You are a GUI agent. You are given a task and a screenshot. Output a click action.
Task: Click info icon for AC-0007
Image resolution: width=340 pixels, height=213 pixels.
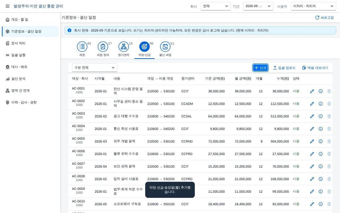(x=321, y=166)
